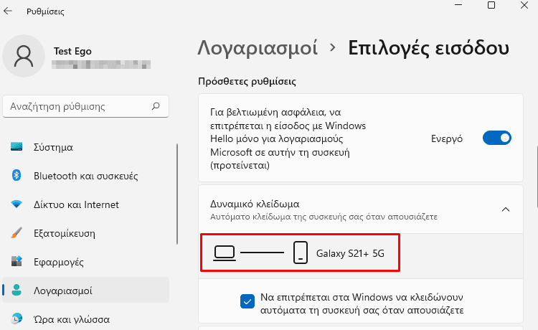The height and width of the screenshot is (330, 538).
Task: Click the Test Ego profile avatar
Action: click(x=24, y=56)
